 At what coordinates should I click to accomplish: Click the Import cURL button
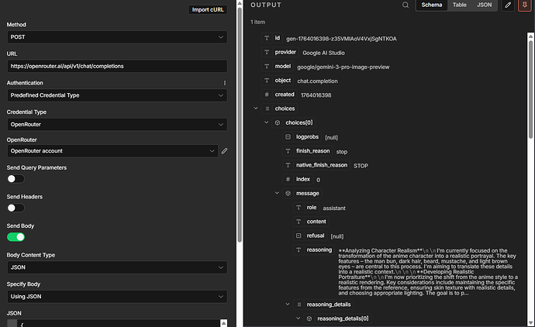pyautogui.click(x=208, y=10)
